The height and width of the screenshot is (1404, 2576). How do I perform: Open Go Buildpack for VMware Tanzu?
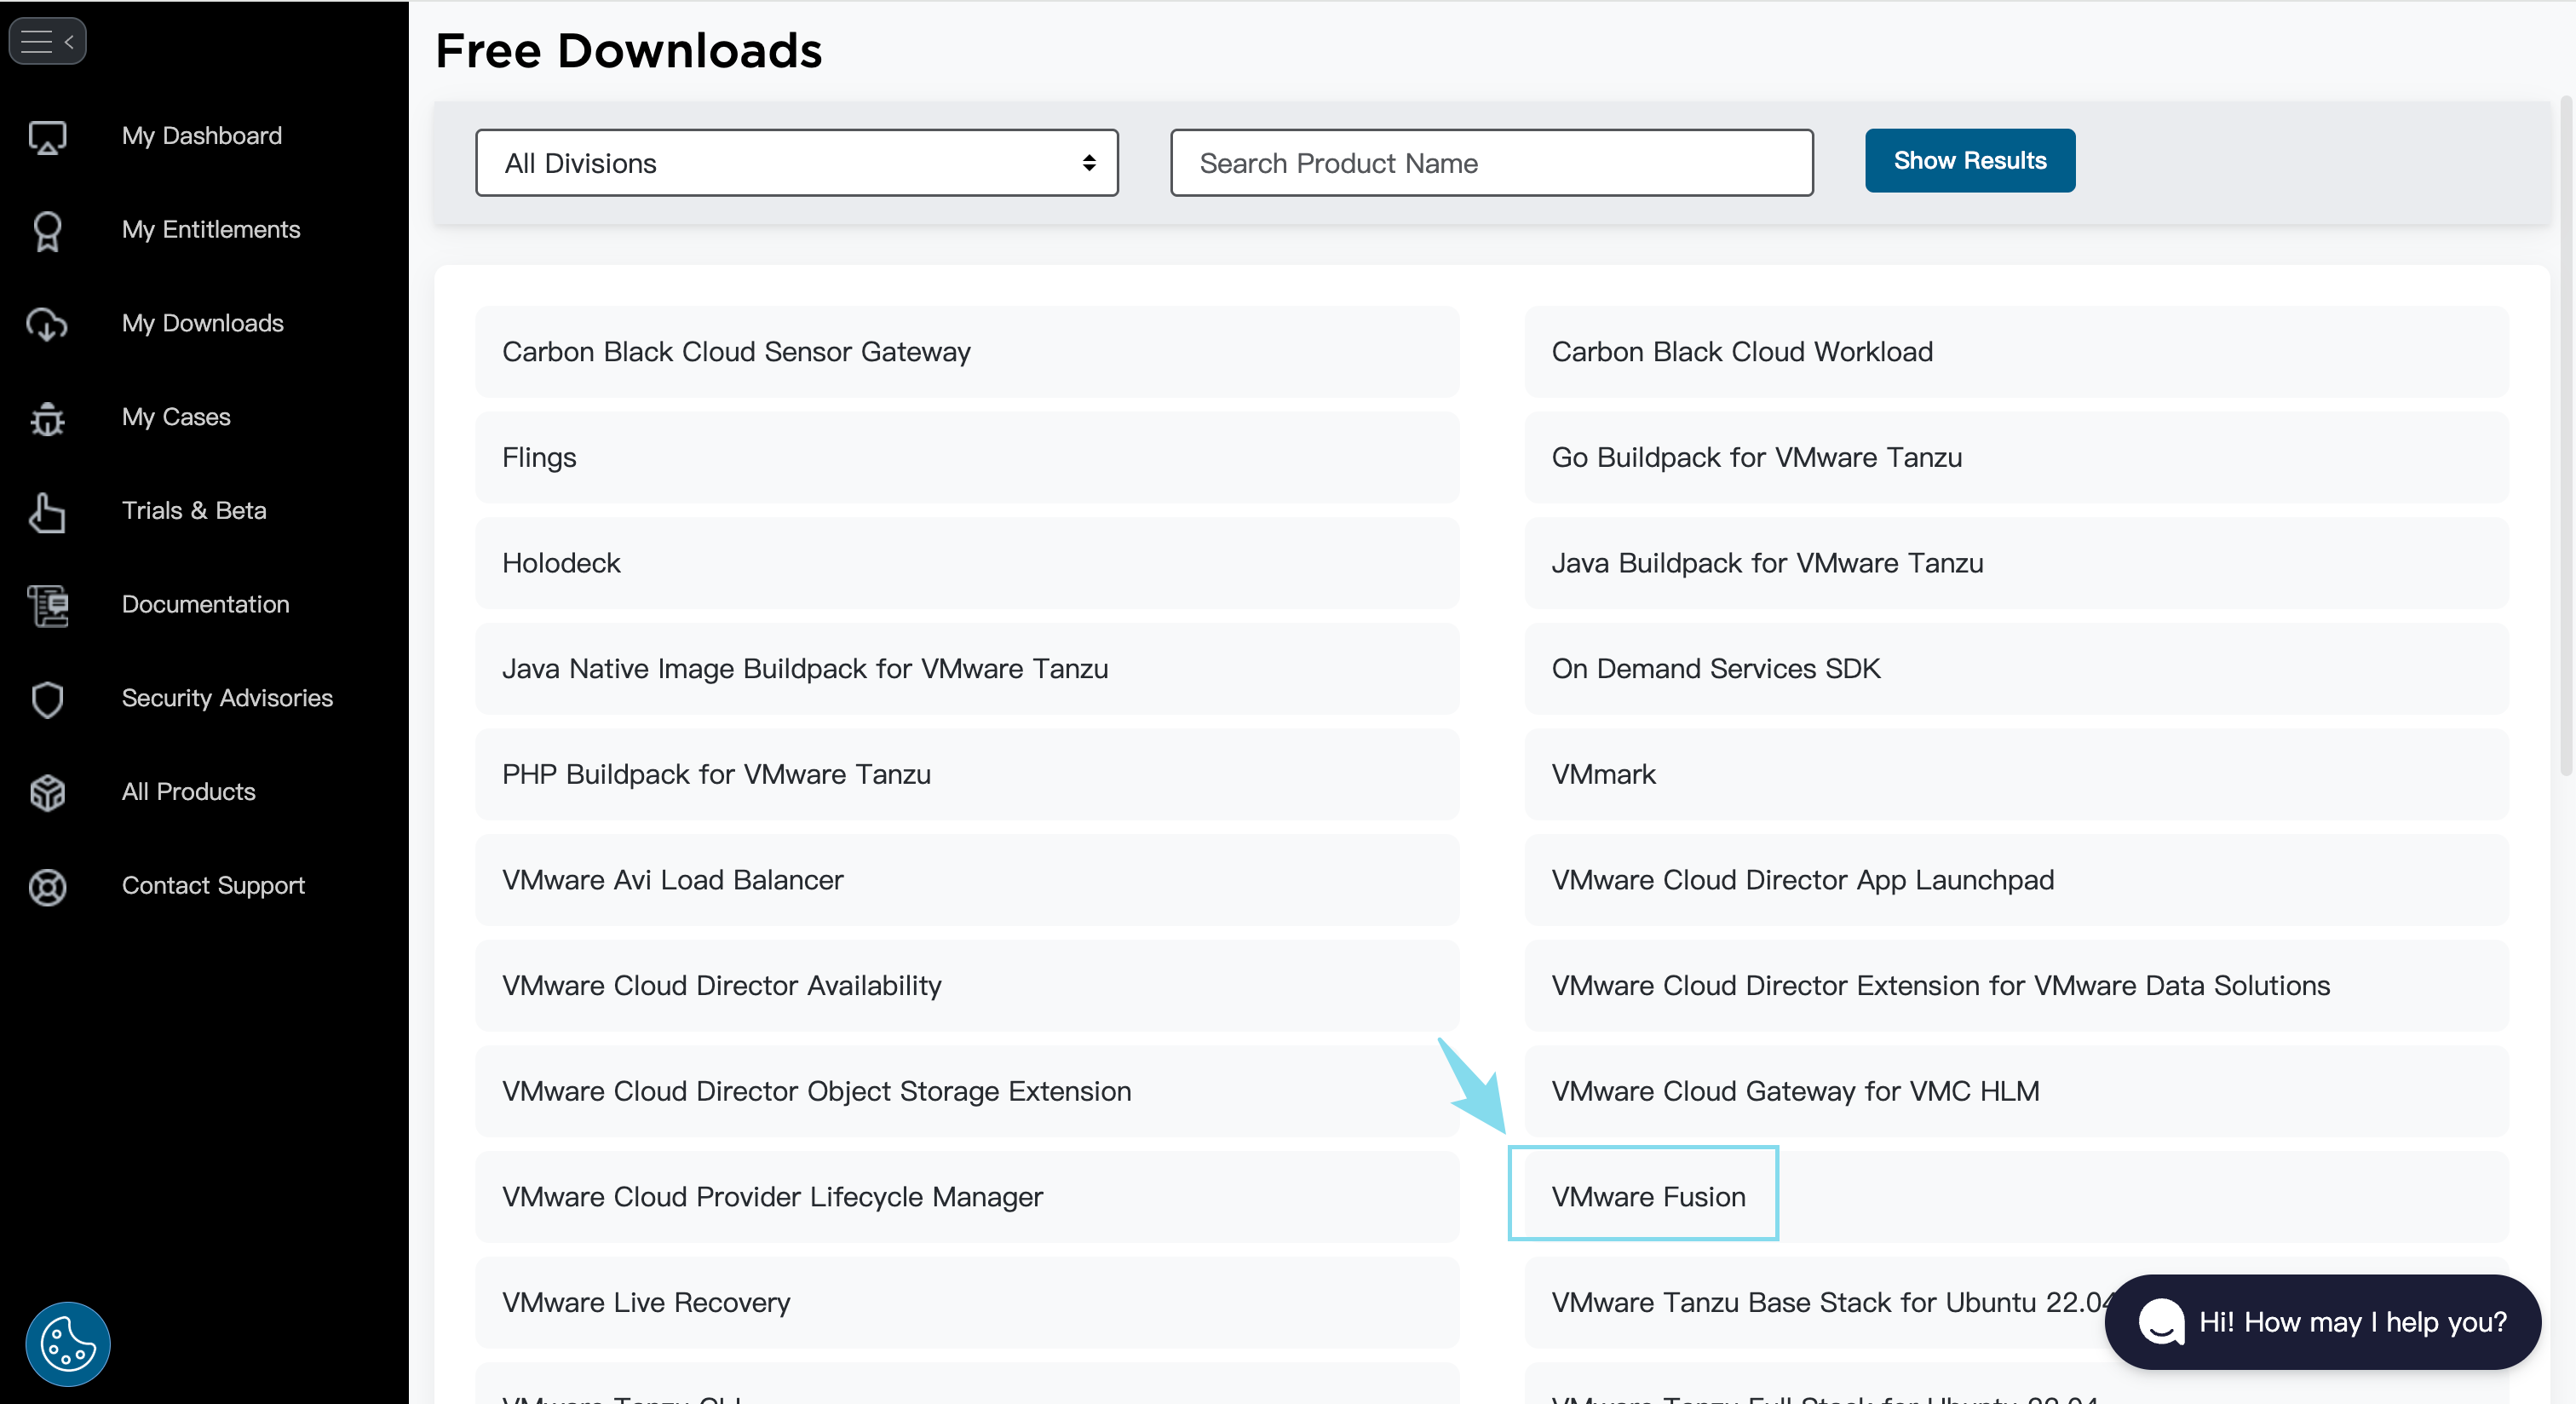(x=2017, y=458)
